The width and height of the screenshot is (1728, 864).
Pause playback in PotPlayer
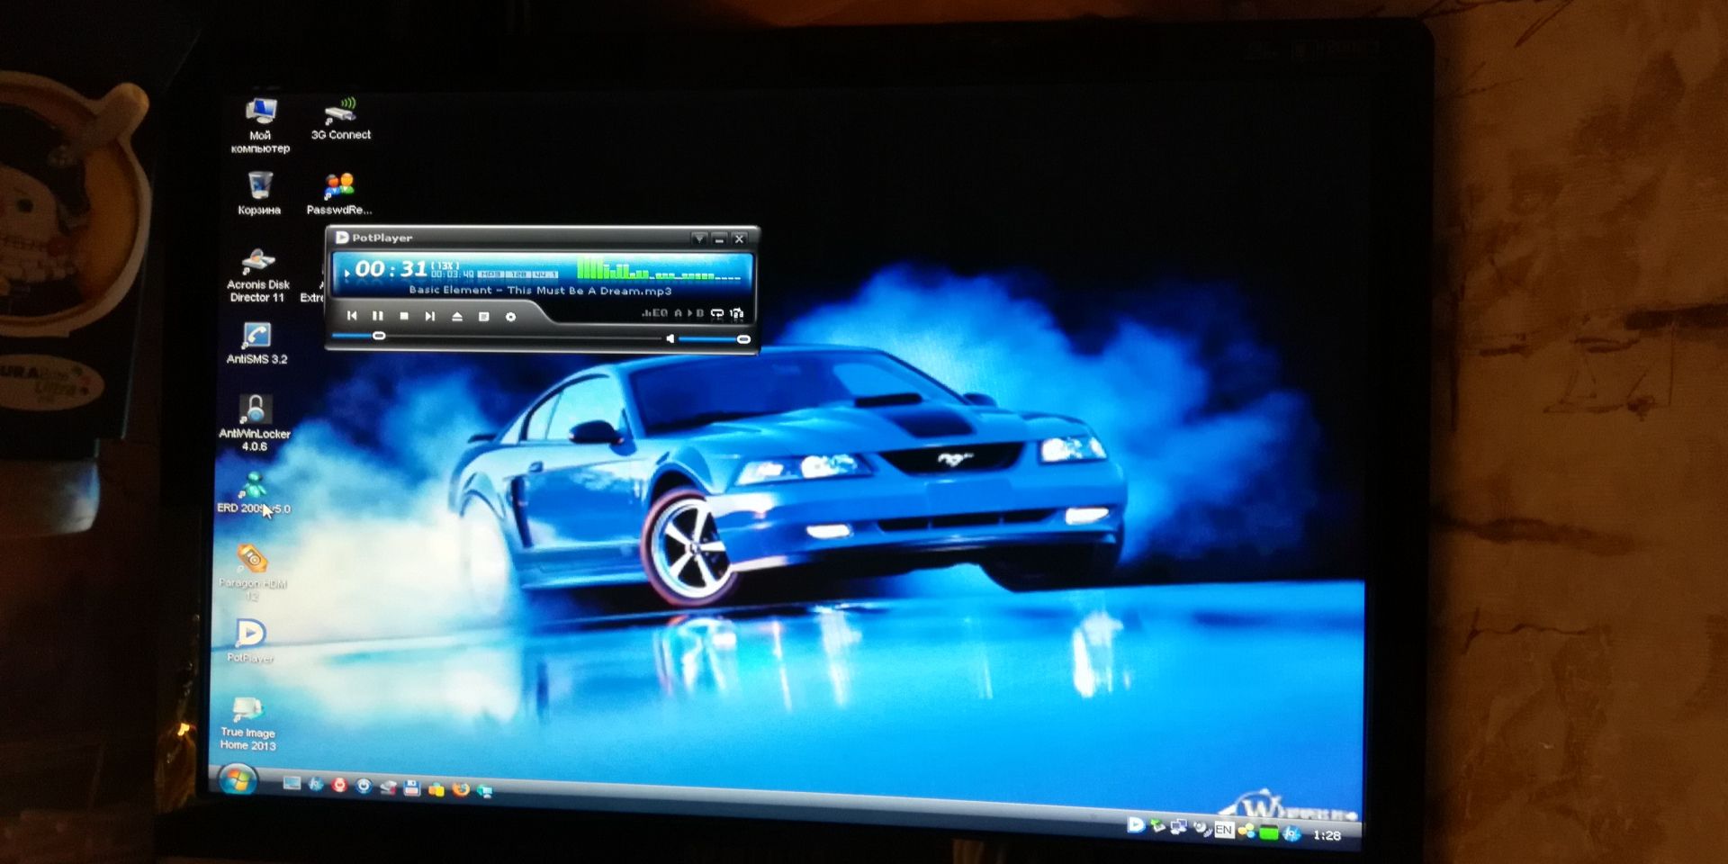[x=378, y=316]
